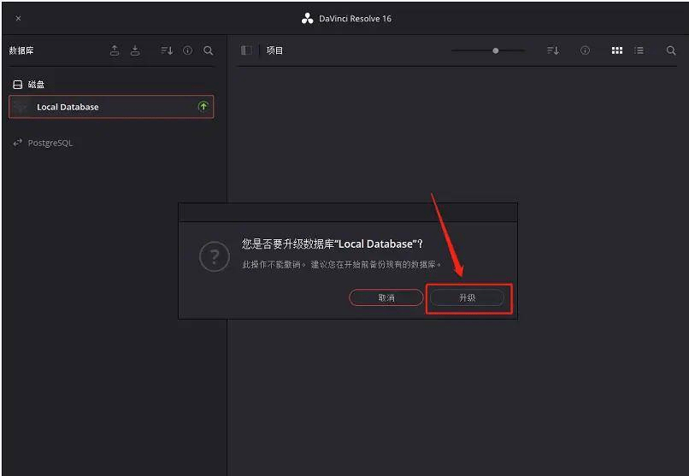Toggle the database sidebar panel icon
The width and height of the screenshot is (689, 476).
click(246, 50)
